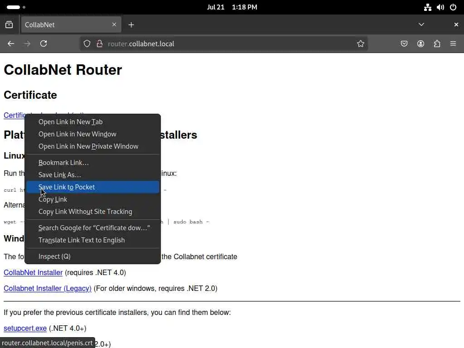
Task: Open the hamburger application menu
Action: coord(453,43)
